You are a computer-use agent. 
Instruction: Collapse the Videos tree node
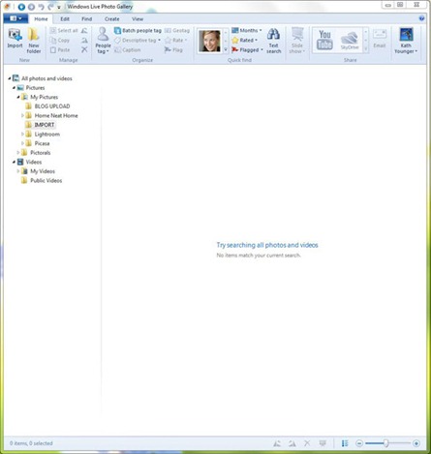pos(14,162)
